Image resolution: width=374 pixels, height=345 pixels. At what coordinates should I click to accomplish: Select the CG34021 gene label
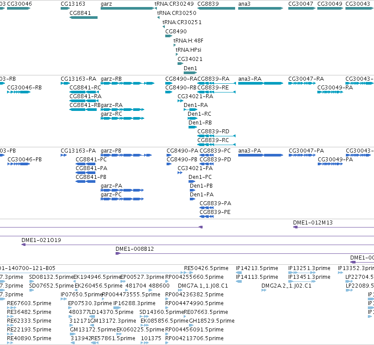(190, 59)
